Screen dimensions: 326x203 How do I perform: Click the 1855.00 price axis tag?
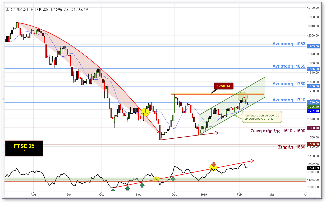point(313,69)
